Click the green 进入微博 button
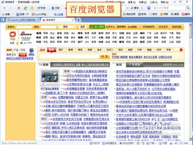 [97, 27]
